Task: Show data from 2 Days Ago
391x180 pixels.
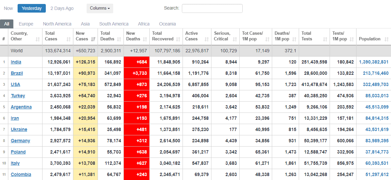Action: point(62,8)
